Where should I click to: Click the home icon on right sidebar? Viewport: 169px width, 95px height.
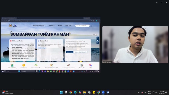(x=98, y=38)
